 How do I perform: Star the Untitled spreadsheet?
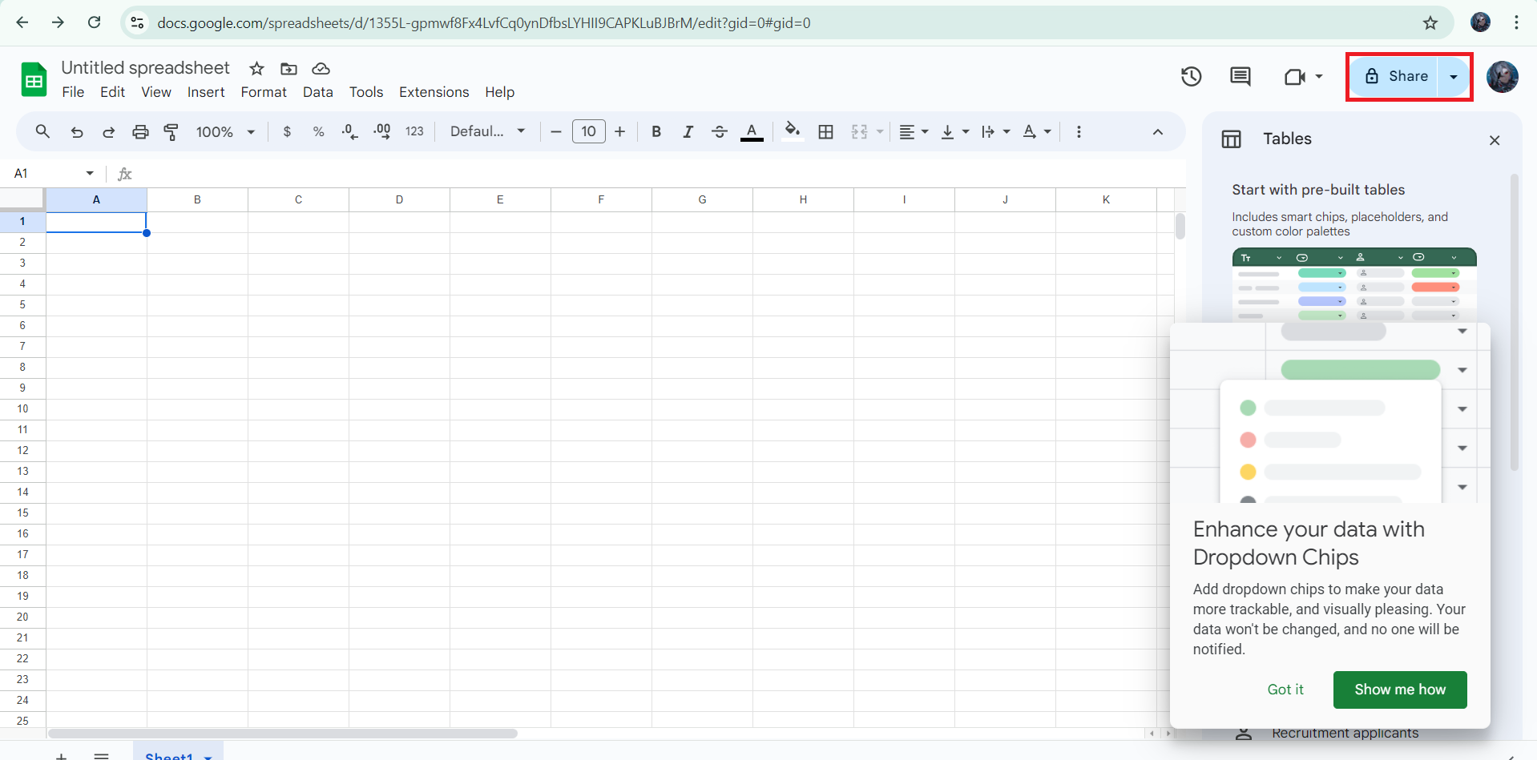(256, 69)
